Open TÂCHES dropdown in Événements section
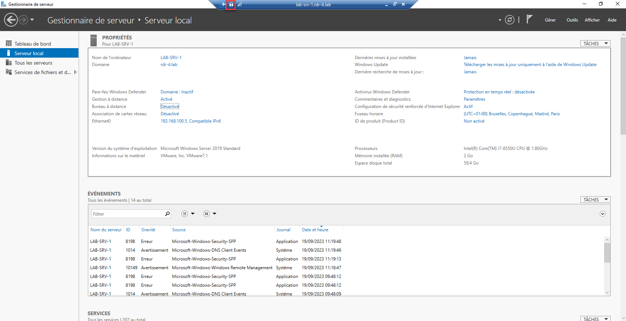Viewport: 626px width, 321px height. 595,200
